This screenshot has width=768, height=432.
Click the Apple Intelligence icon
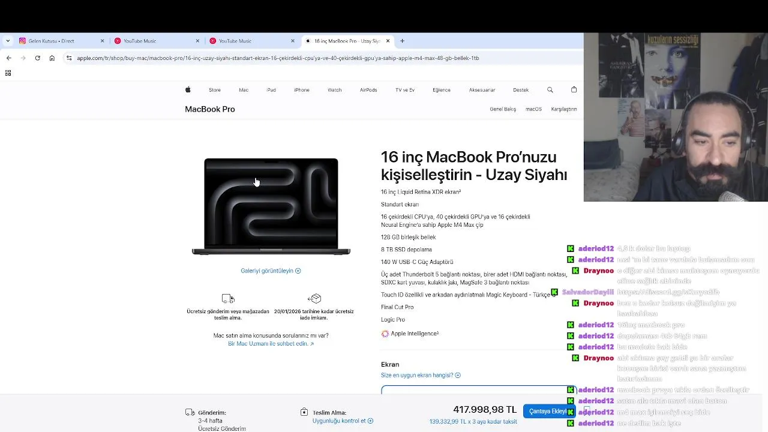385,334
